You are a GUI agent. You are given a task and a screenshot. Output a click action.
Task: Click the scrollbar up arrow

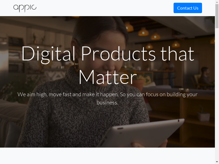point(217,2)
